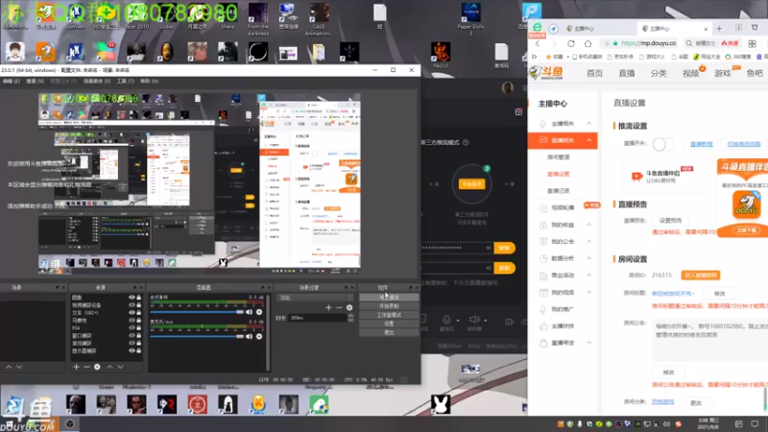This screenshot has width=768, height=432.
Task: Open 首页 in Douyu top navigation
Action: pos(594,74)
